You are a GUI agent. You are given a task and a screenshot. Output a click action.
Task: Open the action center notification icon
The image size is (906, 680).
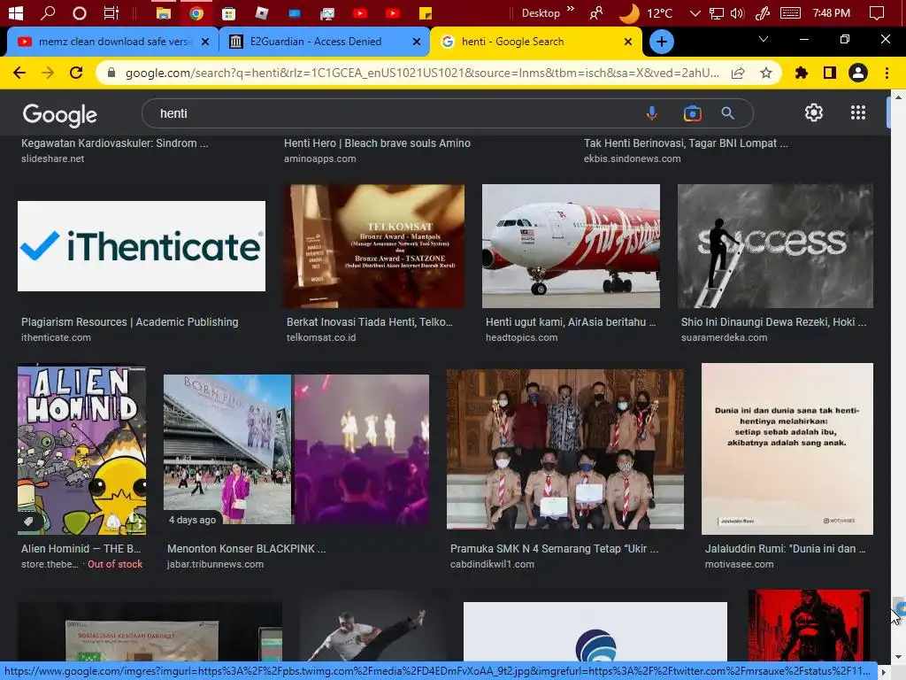[877, 12]
